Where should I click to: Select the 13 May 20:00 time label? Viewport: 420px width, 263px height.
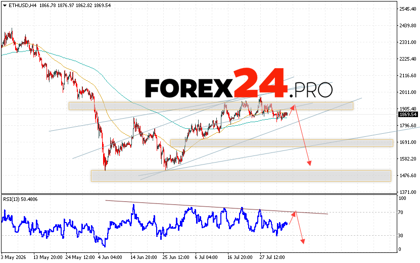tap(48, 257)
